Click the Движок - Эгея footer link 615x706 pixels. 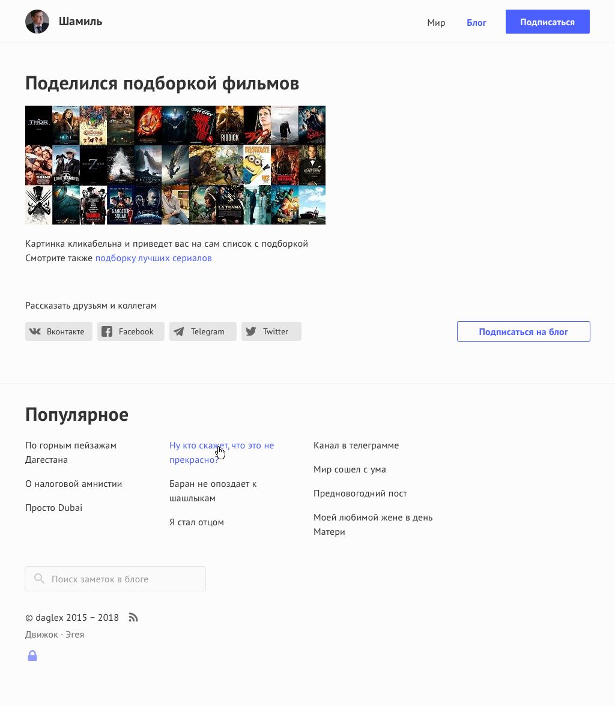coord(55,635)
